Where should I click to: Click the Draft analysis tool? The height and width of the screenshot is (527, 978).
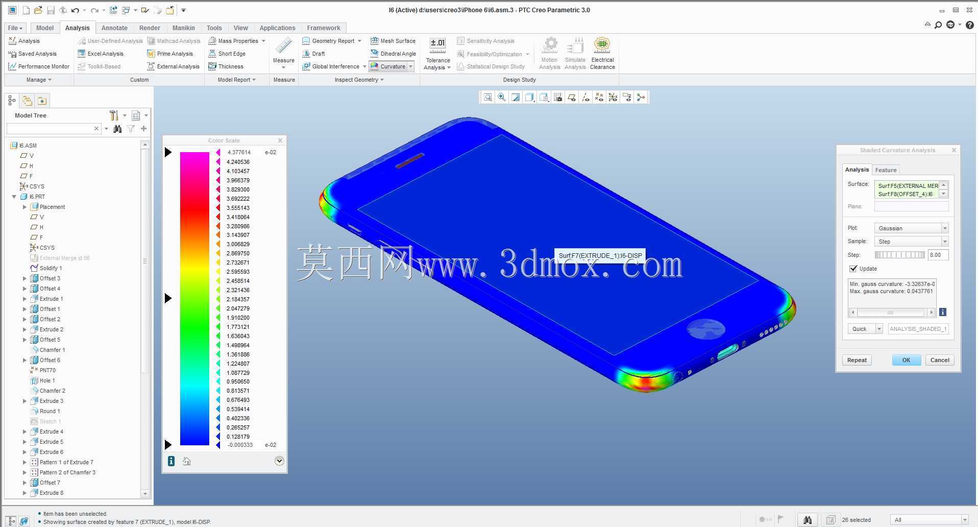(313, 54)
